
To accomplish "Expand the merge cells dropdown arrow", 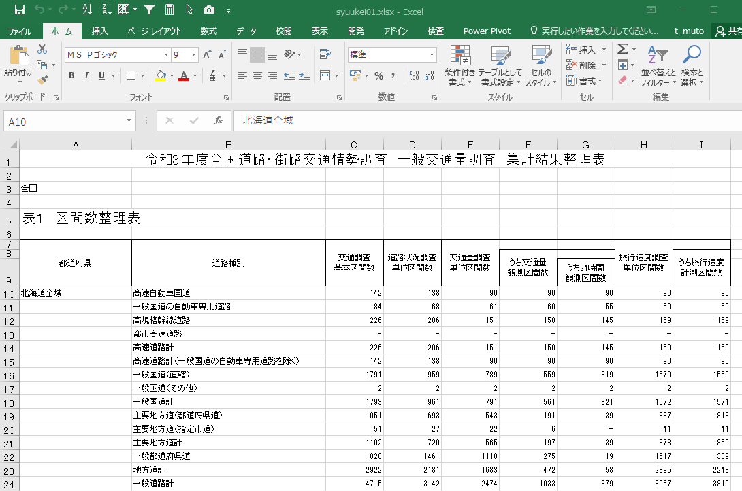I will point(336,75).
